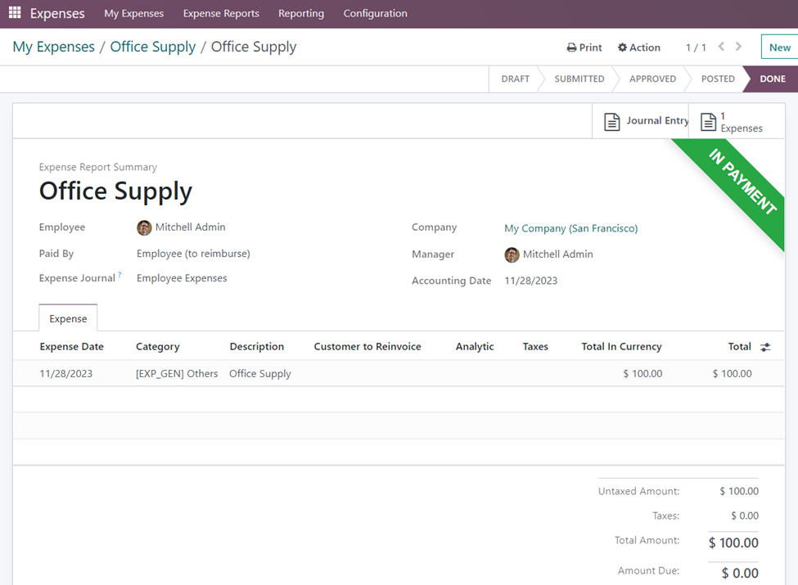Open My Company (San Francisco) link
798x585 pixels.
[570, 228]
